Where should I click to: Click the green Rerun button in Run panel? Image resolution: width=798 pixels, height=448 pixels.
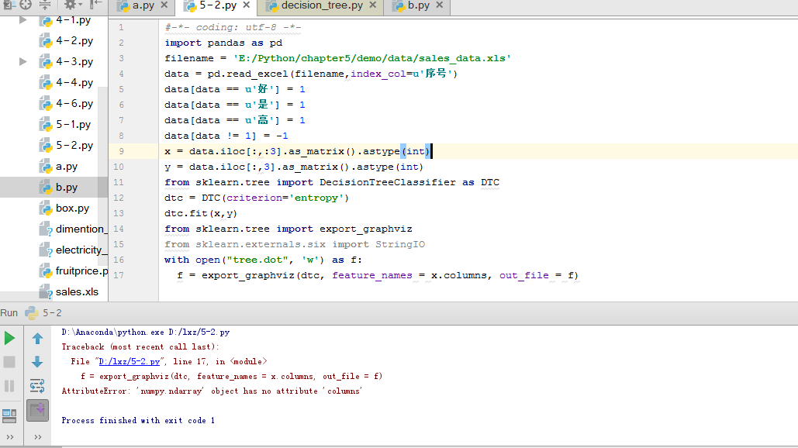pyautogui.click(x=9, y=338)
